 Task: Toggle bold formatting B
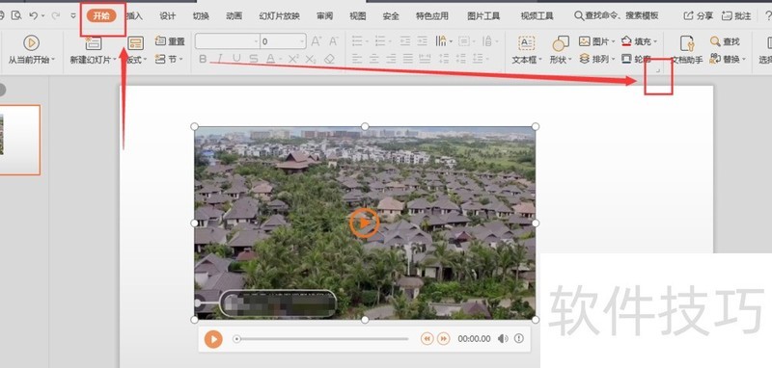(203, 59)
